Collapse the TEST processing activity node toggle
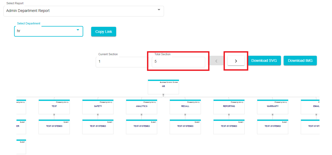Screen dimensions: 332x155 (x=54, y=115)
